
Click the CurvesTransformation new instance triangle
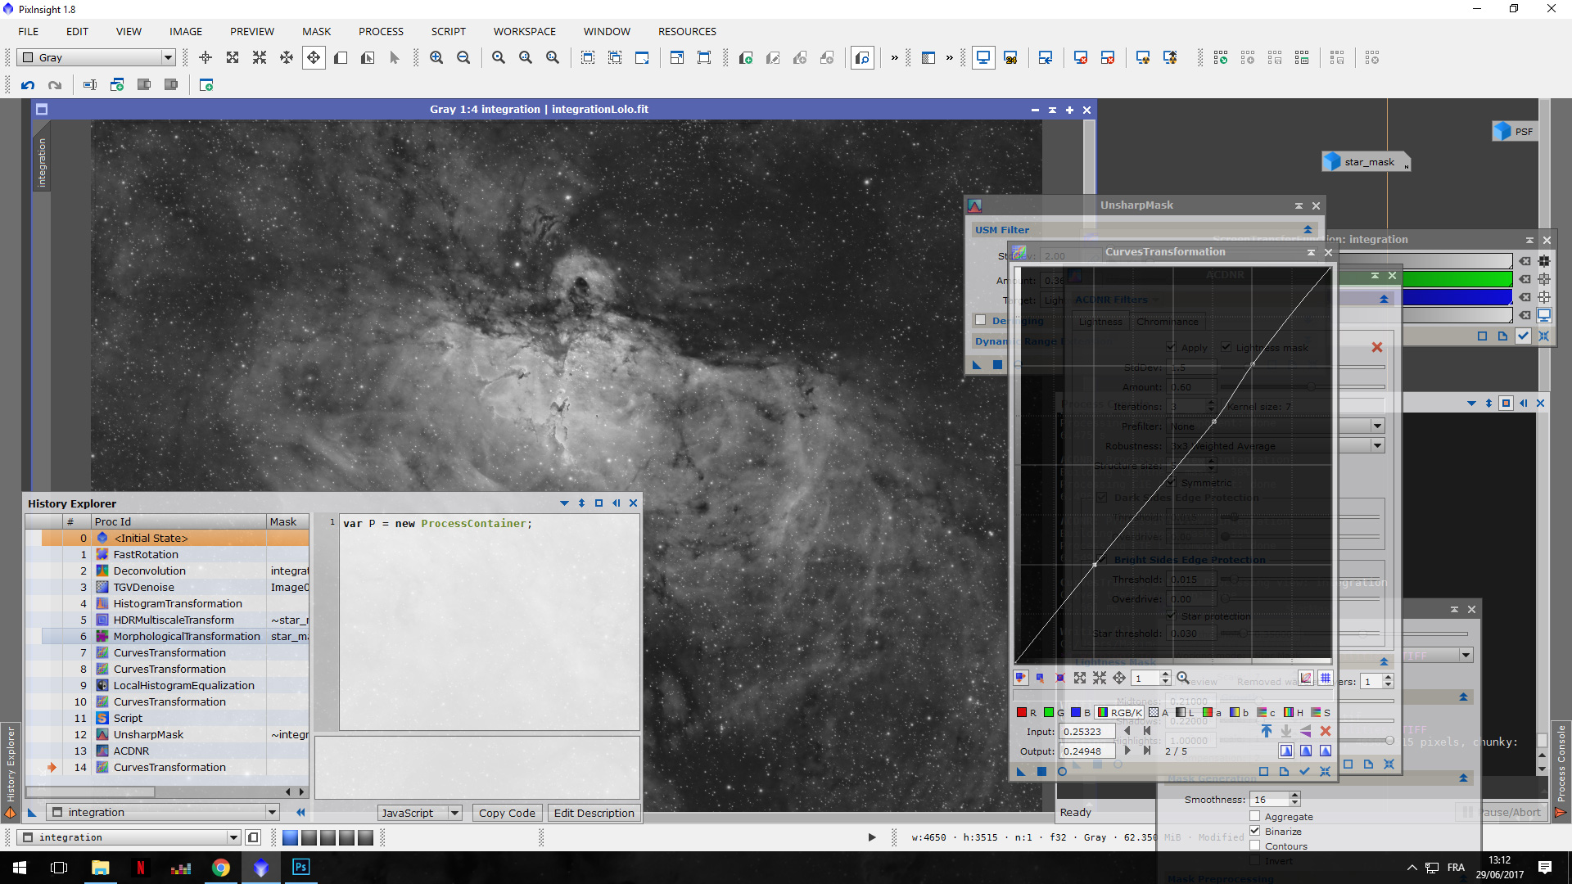[1021, 771]
